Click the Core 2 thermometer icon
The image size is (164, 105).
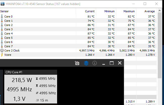(2, 25)
